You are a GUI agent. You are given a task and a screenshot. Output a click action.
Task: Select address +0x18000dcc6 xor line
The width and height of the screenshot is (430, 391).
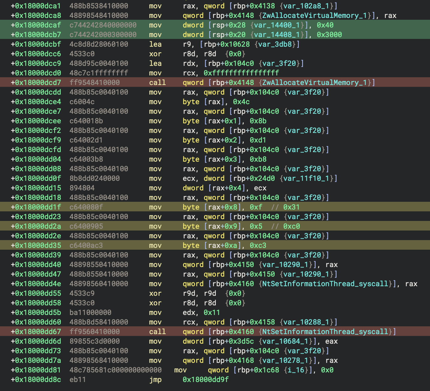[36, 54]
